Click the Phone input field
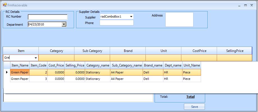The height and width of the screenshot is (112, 258). pyautogui.click(x=117, y=23)
